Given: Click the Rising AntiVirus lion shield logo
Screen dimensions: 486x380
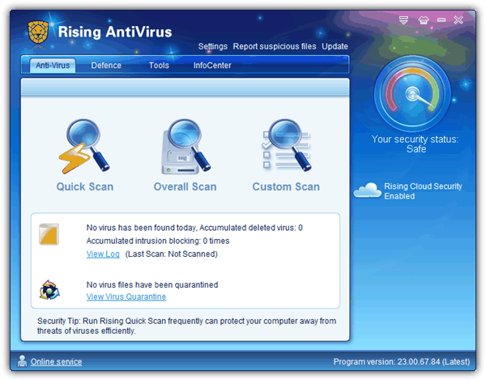Looking at the screenshot, I should (x=38, y=32).
